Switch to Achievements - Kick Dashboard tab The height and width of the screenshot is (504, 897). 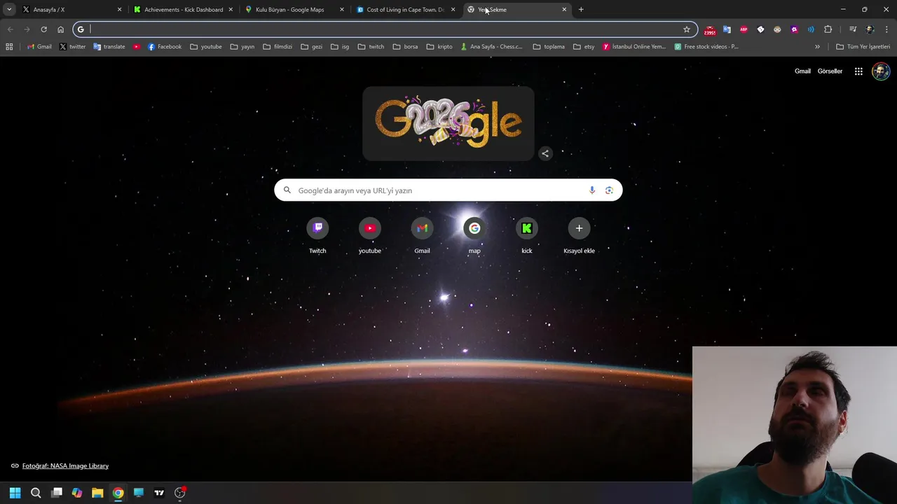pyautogui.click(x=184, y=10)
